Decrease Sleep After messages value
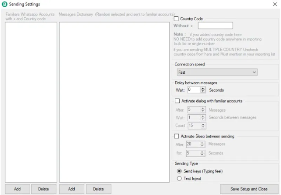 click(202, 146)
